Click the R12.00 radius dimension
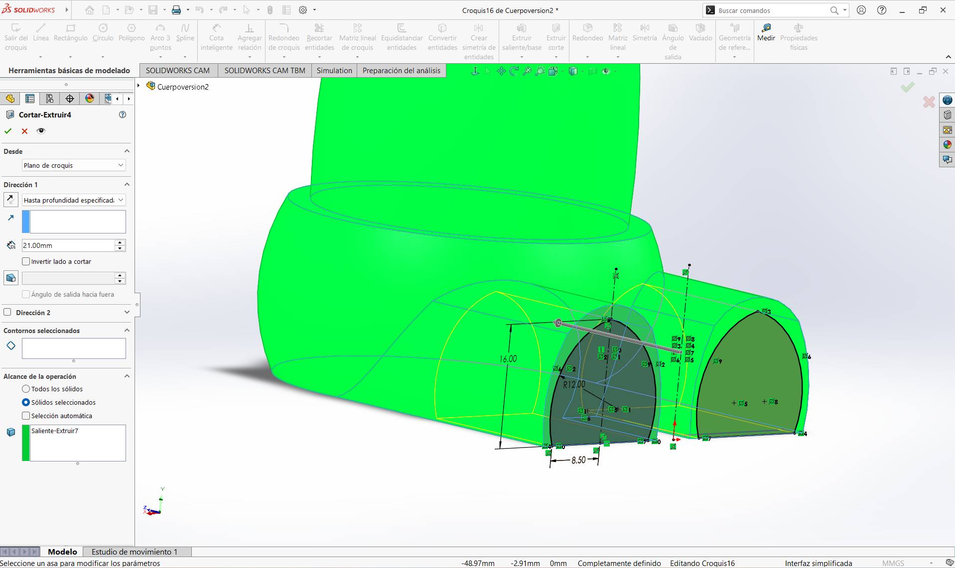Viewport: 955px width, 568px height. click(574, 384)
